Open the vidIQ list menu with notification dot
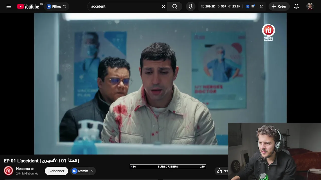The image size is (321, 180). coord(253,6)
